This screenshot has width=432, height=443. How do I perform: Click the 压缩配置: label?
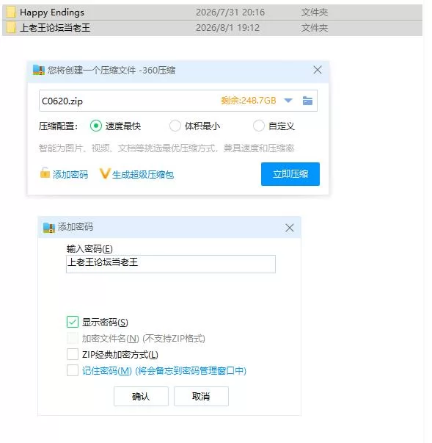coord(58,126)
